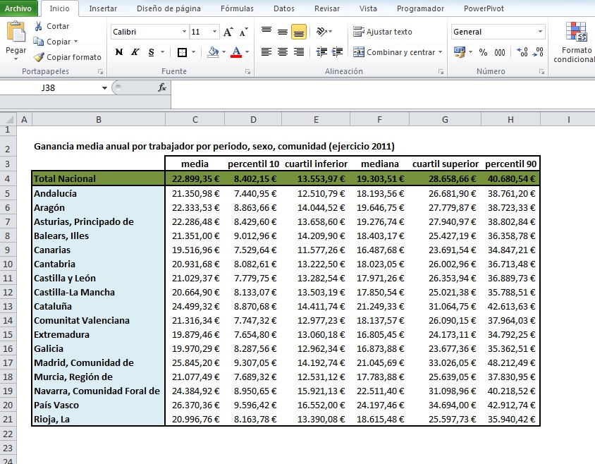The width and height of the screenshot is (595, 464).
Task: Switch to the Fórmulas tab
Action: pyautogui.click(x=237, y=8)
